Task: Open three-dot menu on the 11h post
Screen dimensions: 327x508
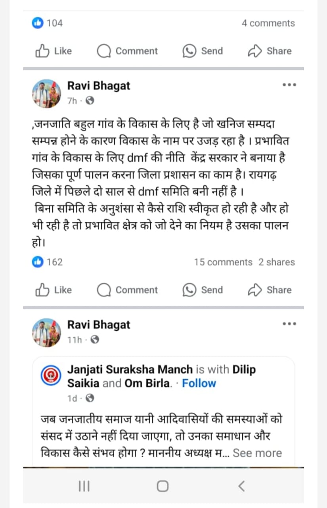Action: [x=289, y=324]
